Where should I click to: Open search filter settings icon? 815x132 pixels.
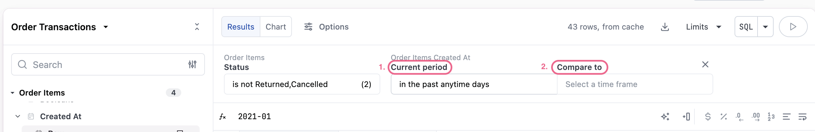(x=192, y=64)
